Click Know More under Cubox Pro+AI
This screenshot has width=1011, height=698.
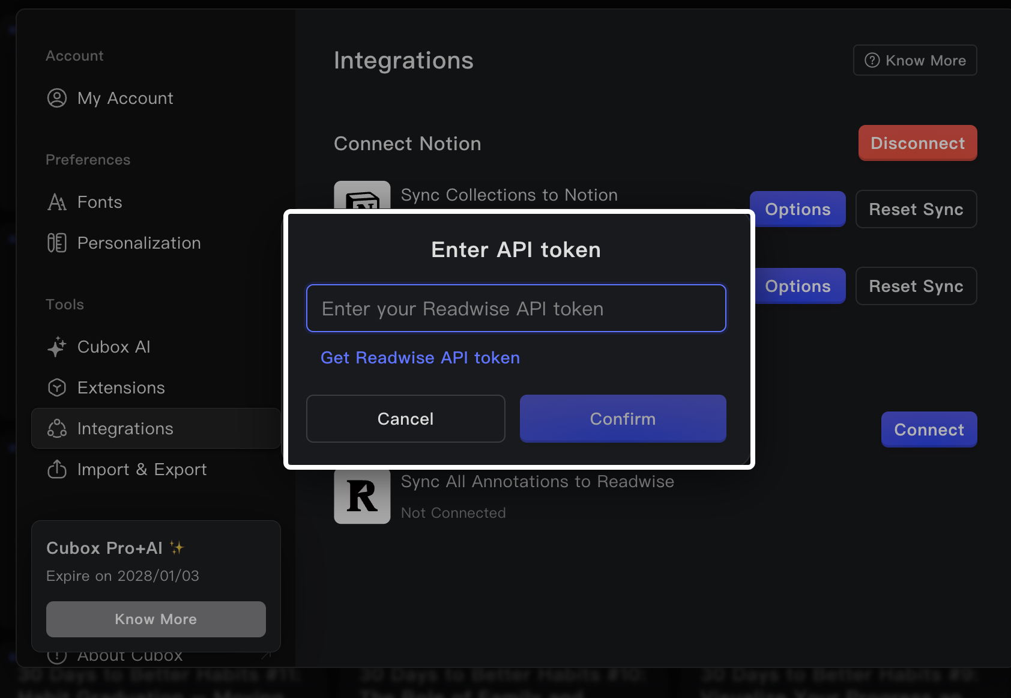click(x=155, y=619)
